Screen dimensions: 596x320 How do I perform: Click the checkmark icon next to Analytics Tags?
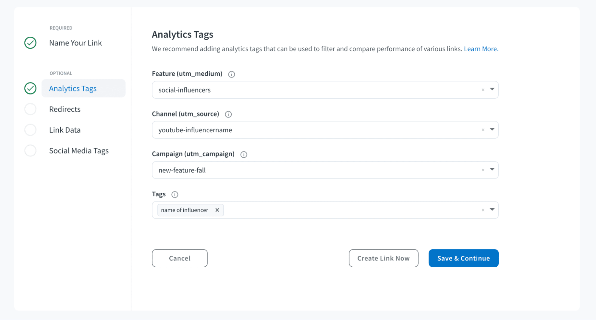point(30,88)
